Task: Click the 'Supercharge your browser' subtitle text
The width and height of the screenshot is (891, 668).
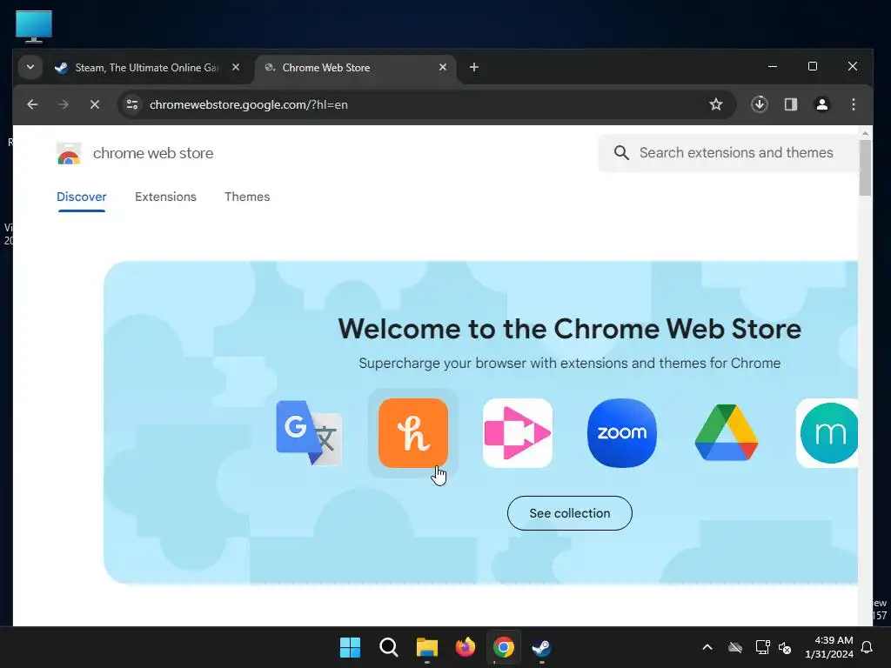Action: (569, 364)
